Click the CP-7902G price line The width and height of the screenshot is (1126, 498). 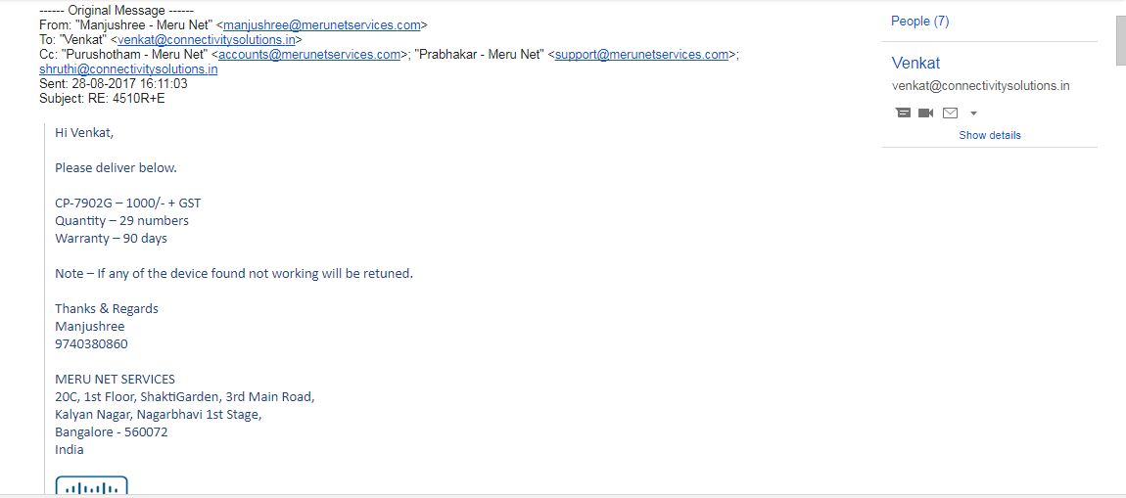tap(127, 203)
